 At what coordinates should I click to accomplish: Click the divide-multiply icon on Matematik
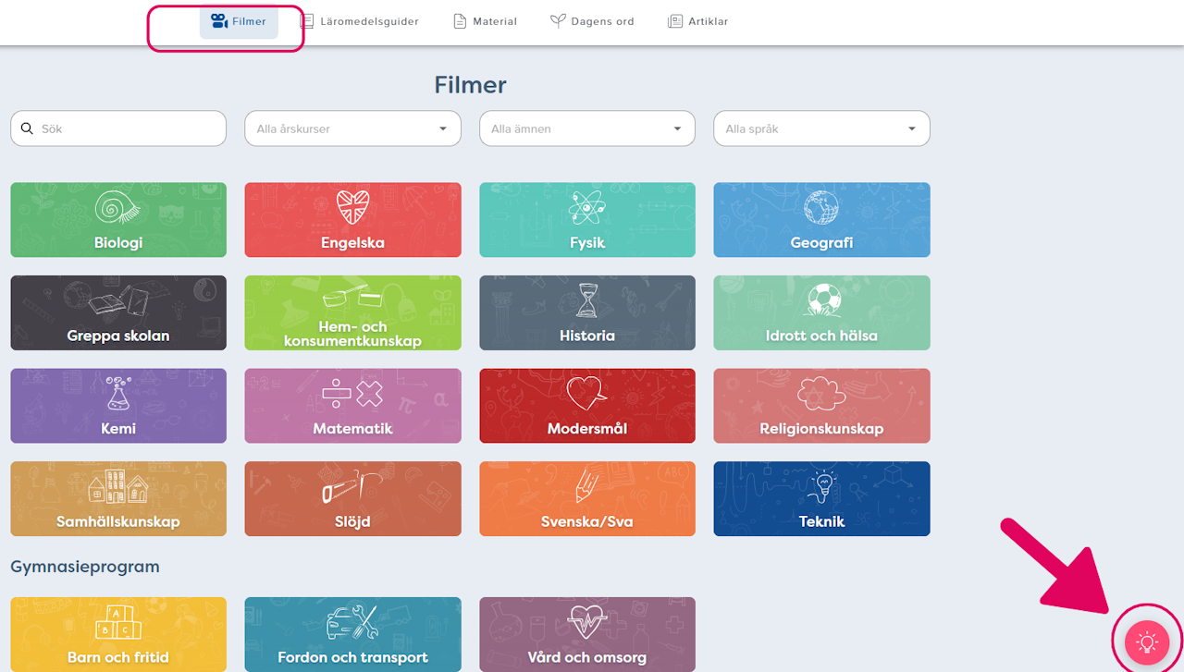(x=352, y=394)
